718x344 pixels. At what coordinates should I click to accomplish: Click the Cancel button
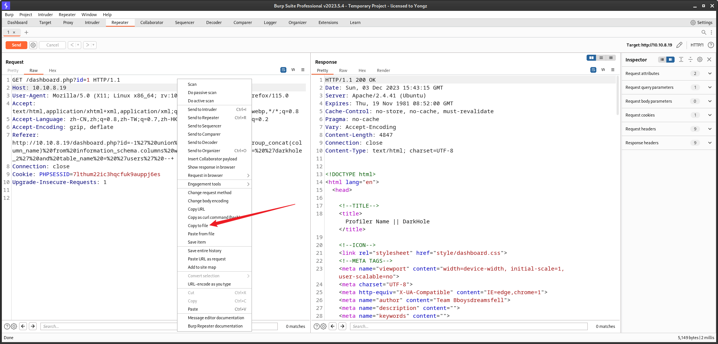(x=52, y=45)
